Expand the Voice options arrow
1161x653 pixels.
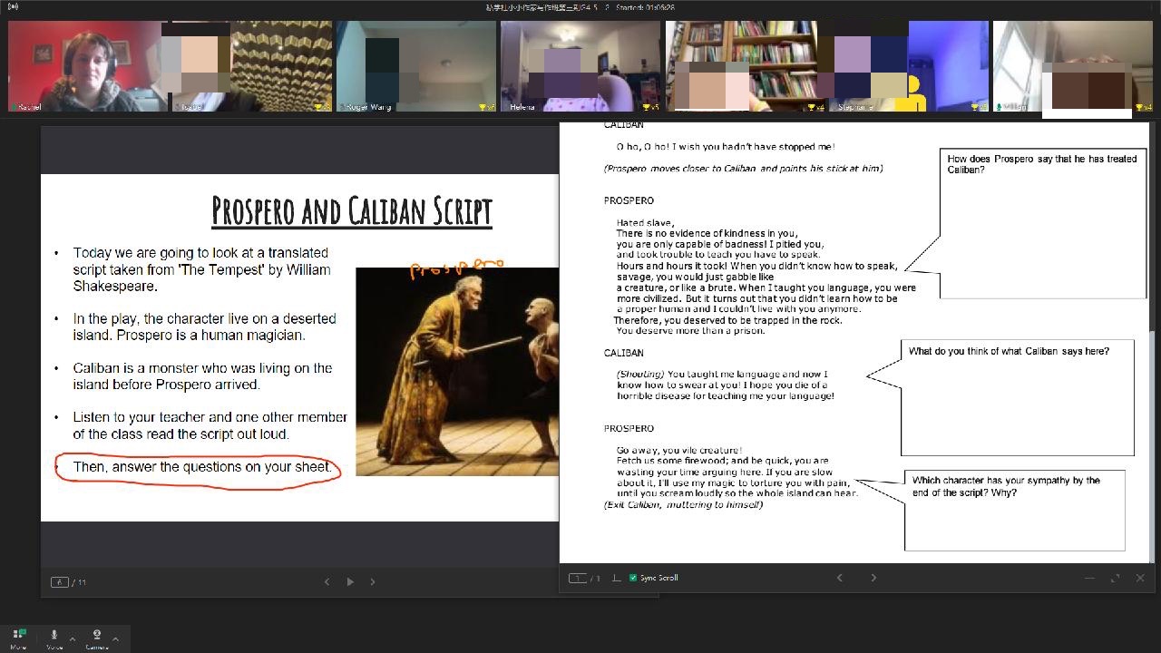[73, 638]
